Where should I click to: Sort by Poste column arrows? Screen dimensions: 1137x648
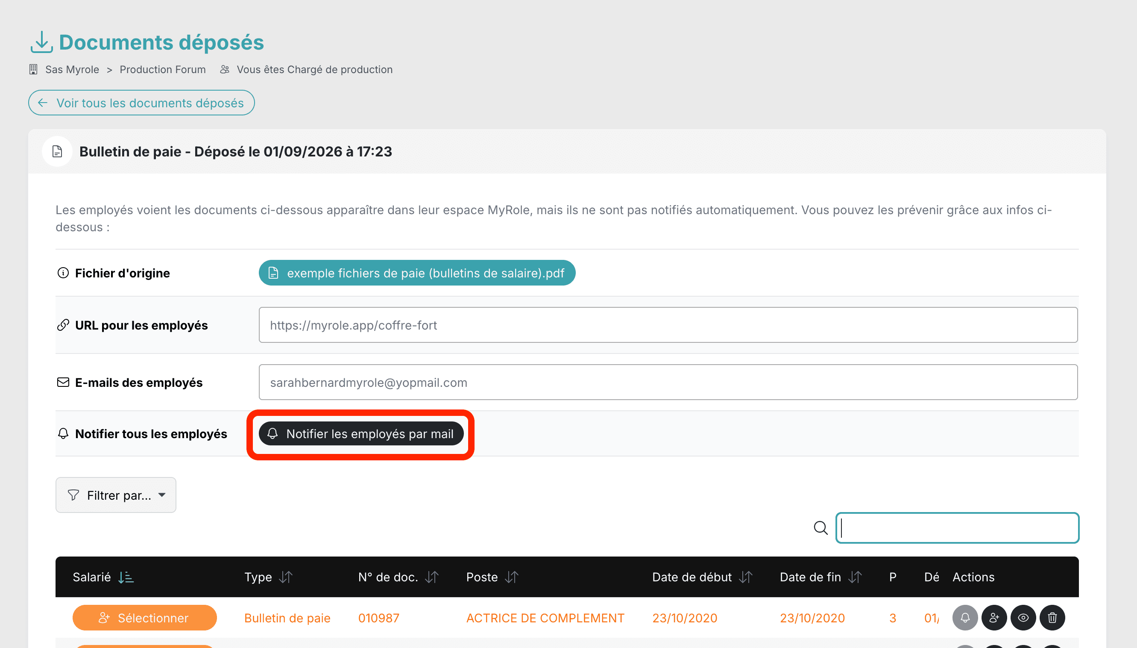pos(511,577)
